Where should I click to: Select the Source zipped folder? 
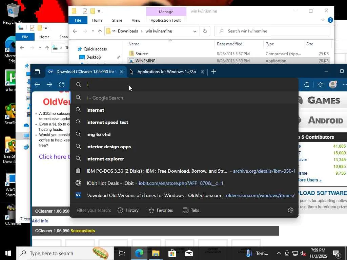pyautogui.click(x=142, y=54)
